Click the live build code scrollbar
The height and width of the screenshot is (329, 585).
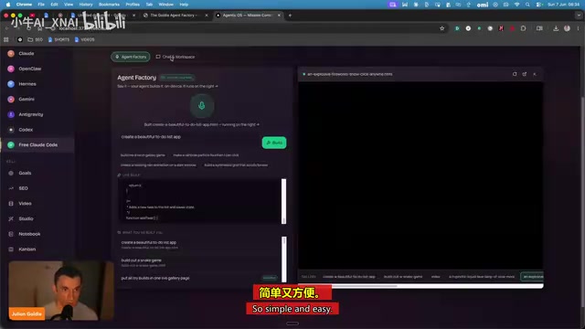tap(284, 201)
